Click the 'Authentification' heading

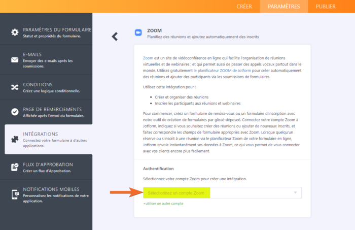pos(158,169)
